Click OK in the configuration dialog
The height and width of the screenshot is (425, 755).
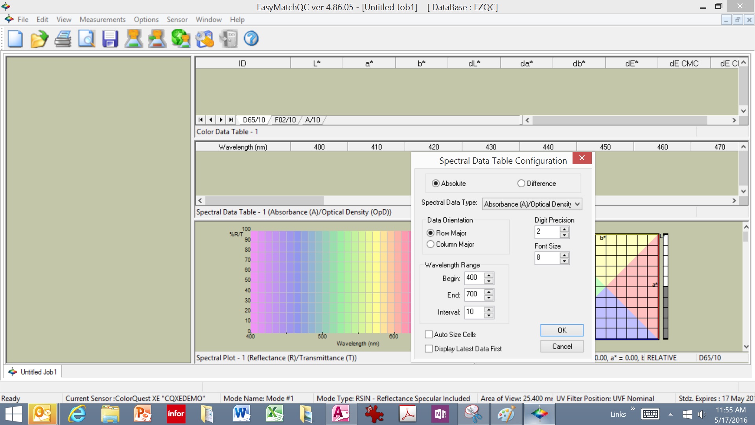(x=562, y=330)
